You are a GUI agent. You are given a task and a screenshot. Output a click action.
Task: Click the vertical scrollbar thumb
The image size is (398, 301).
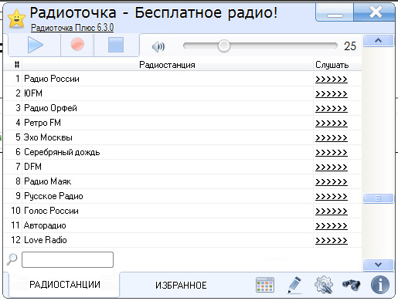coord(378,198)
